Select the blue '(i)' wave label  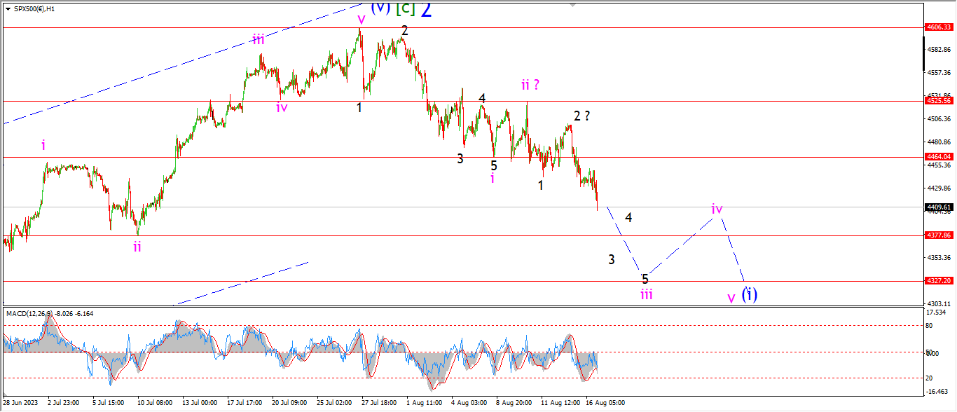tap(750, 294)
